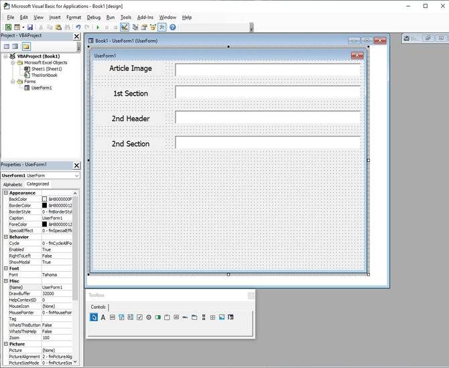Open the Add-Ins menu
This screenshot has height=368, width=449.
coord(145,17)
